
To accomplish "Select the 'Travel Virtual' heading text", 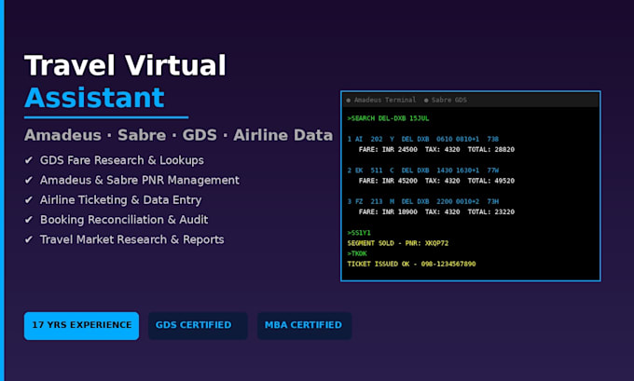I will click(125, 65).
